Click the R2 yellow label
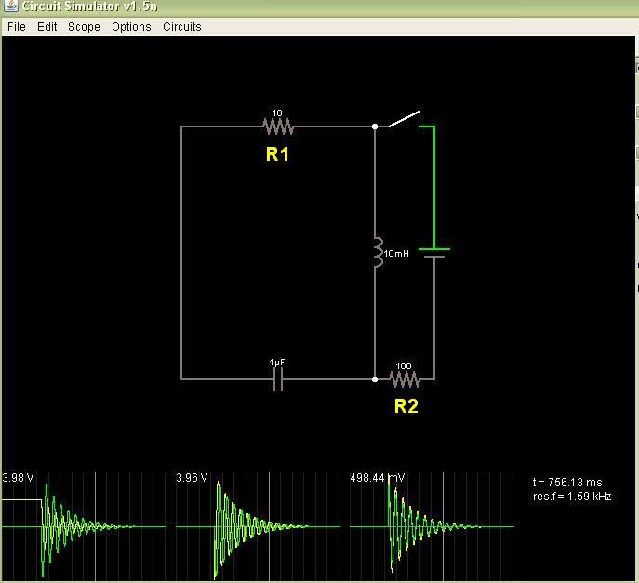Screen dimensions: 639x583 (406, 406)
